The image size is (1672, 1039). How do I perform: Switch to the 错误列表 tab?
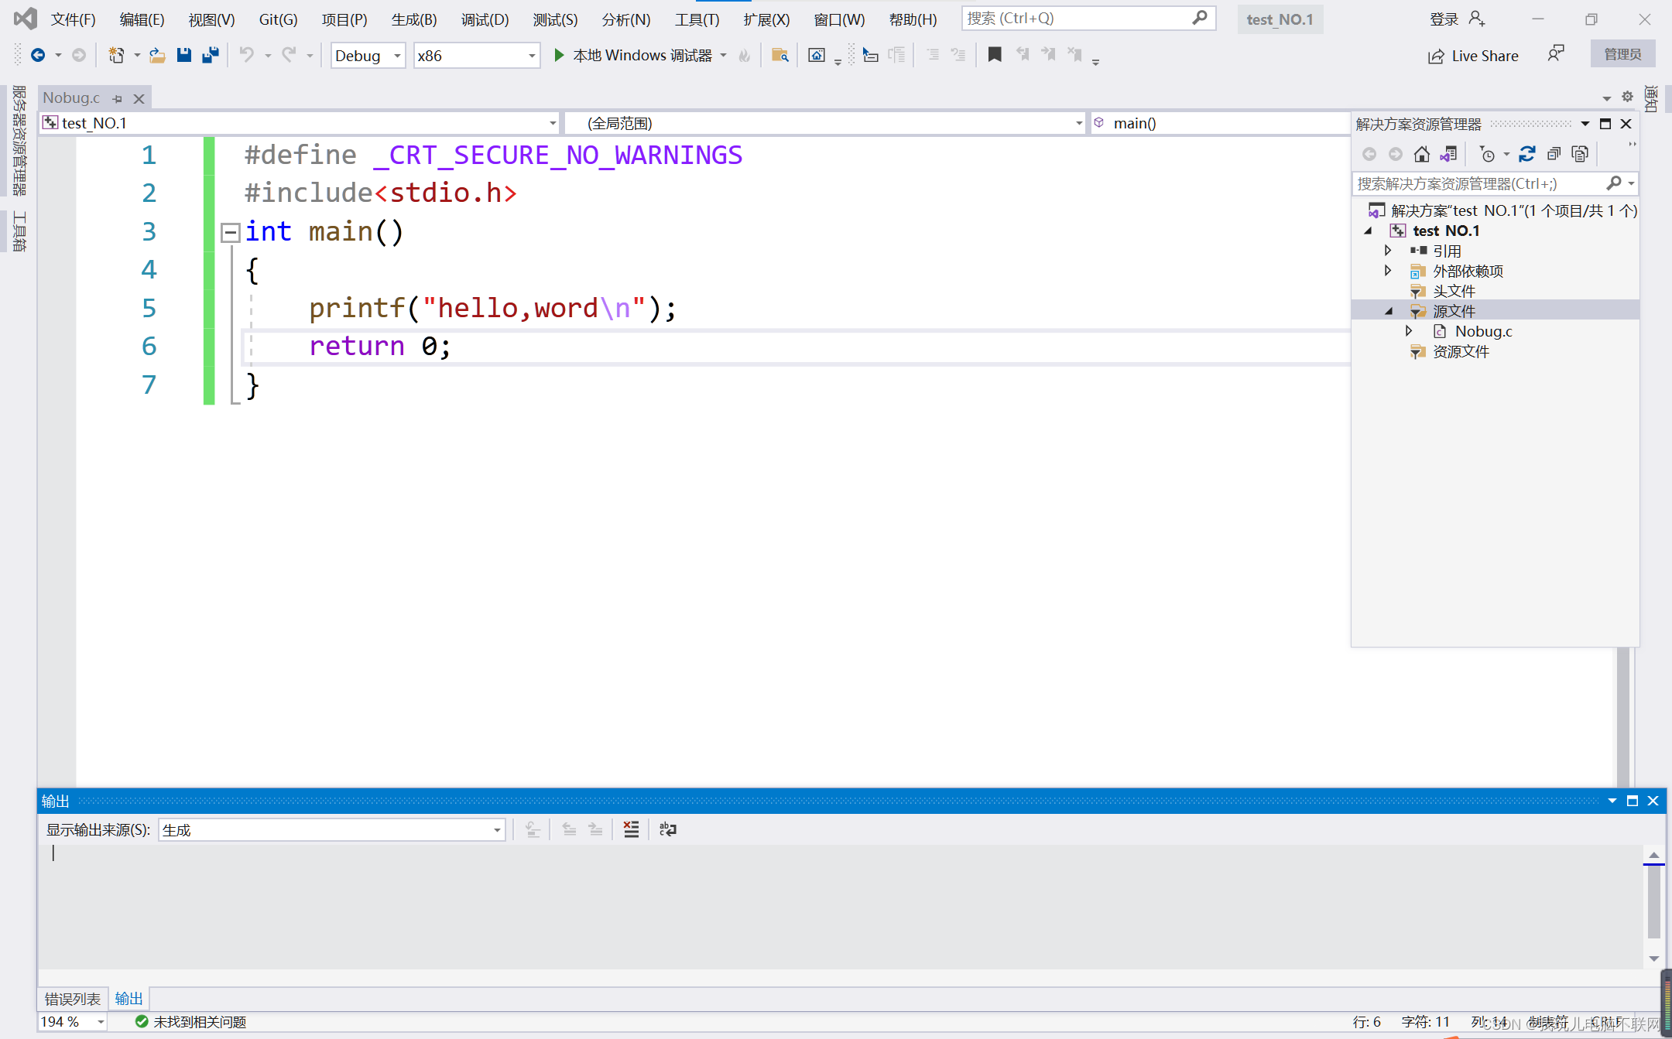point(72,999)
